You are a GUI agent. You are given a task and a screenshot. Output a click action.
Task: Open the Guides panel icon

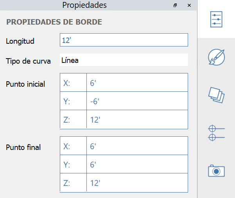(x=216, y=133)
